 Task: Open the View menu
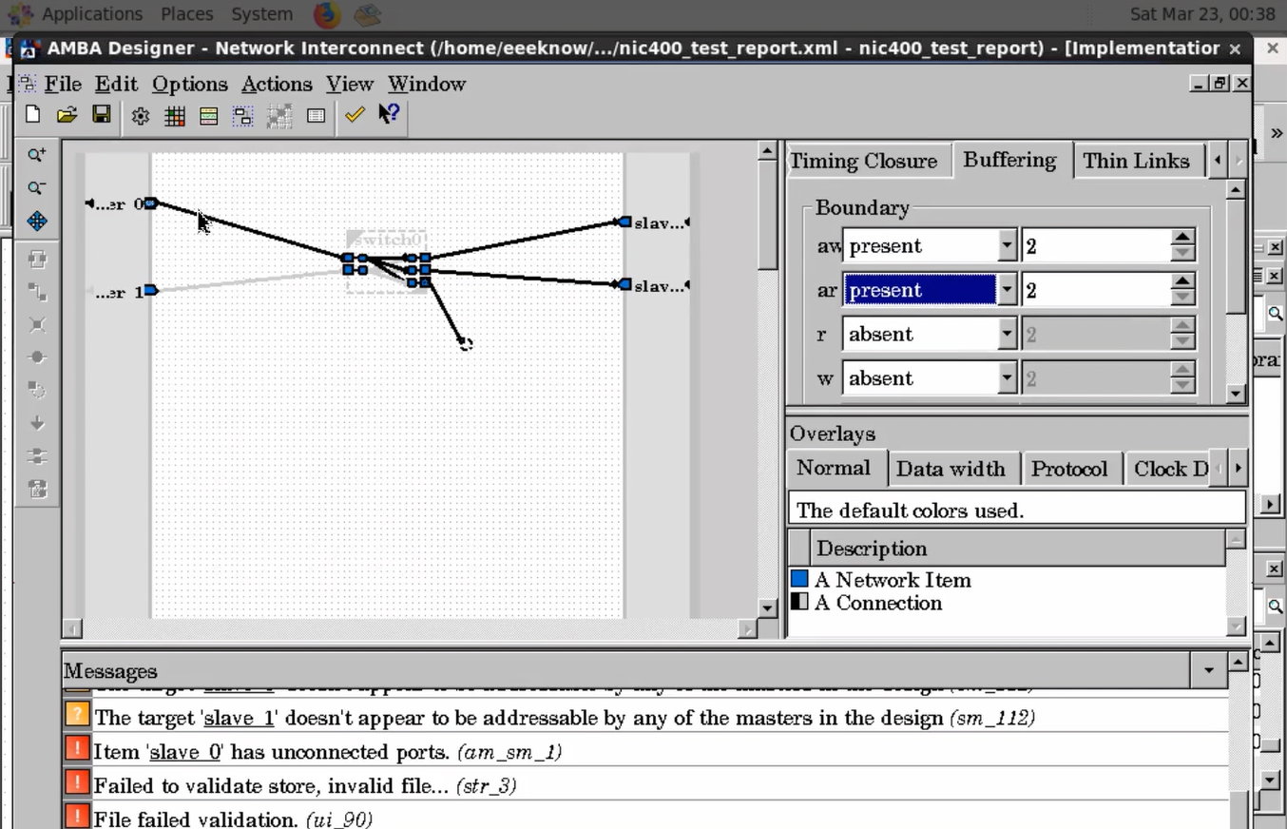(x=350, y=84)
